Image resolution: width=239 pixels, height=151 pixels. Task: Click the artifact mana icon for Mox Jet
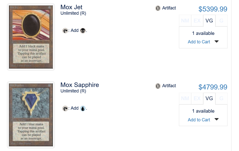tap(158, 8)
